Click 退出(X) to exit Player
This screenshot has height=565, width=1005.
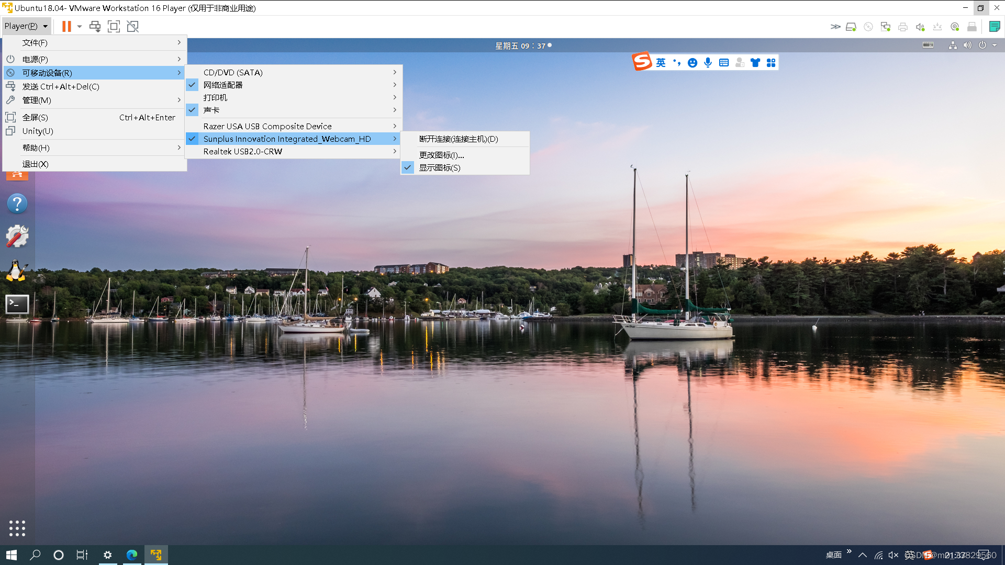click(95, 164)
